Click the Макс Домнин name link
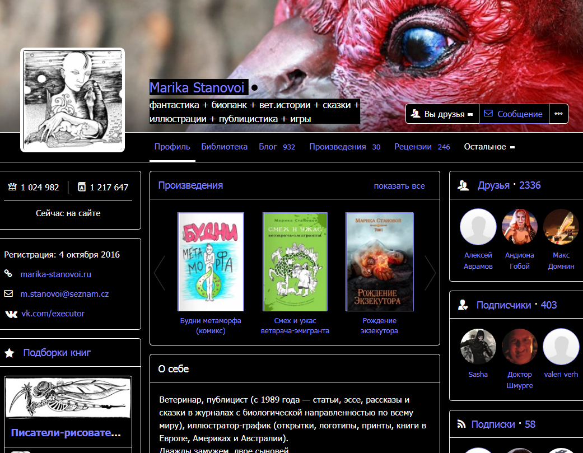The image size is (583, 453). [x=561, y=260]
